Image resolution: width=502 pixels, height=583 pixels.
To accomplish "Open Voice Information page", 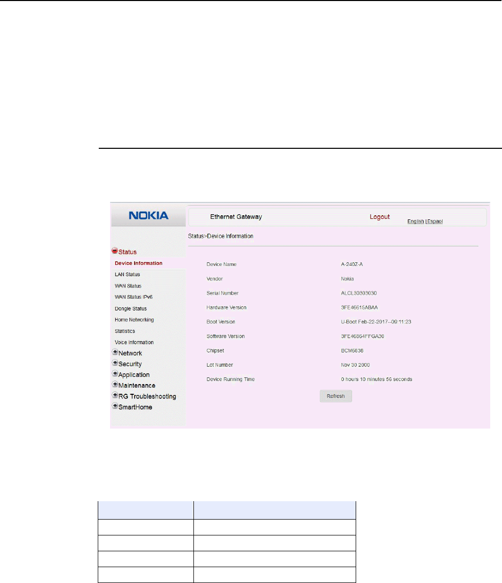I will pos(134,343).
